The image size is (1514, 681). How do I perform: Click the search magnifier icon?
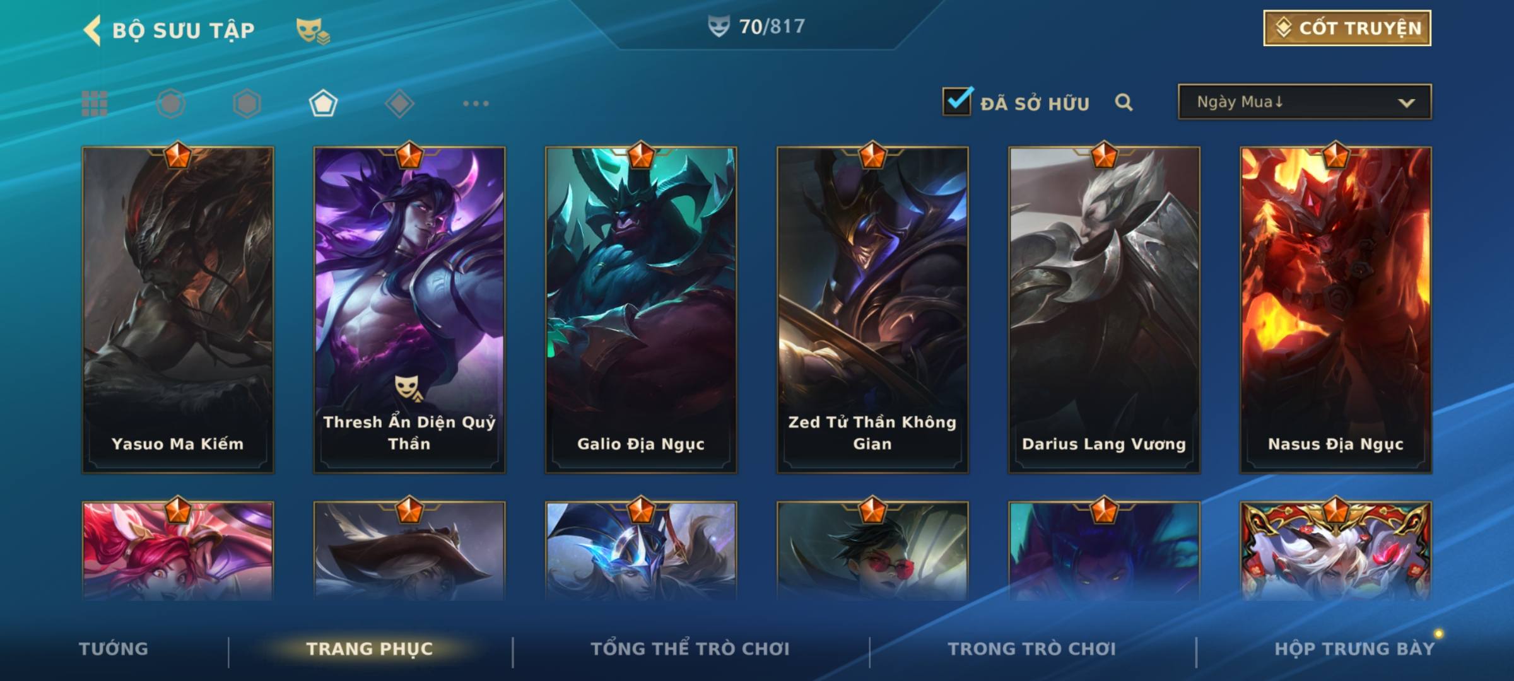pos(1124,102)
